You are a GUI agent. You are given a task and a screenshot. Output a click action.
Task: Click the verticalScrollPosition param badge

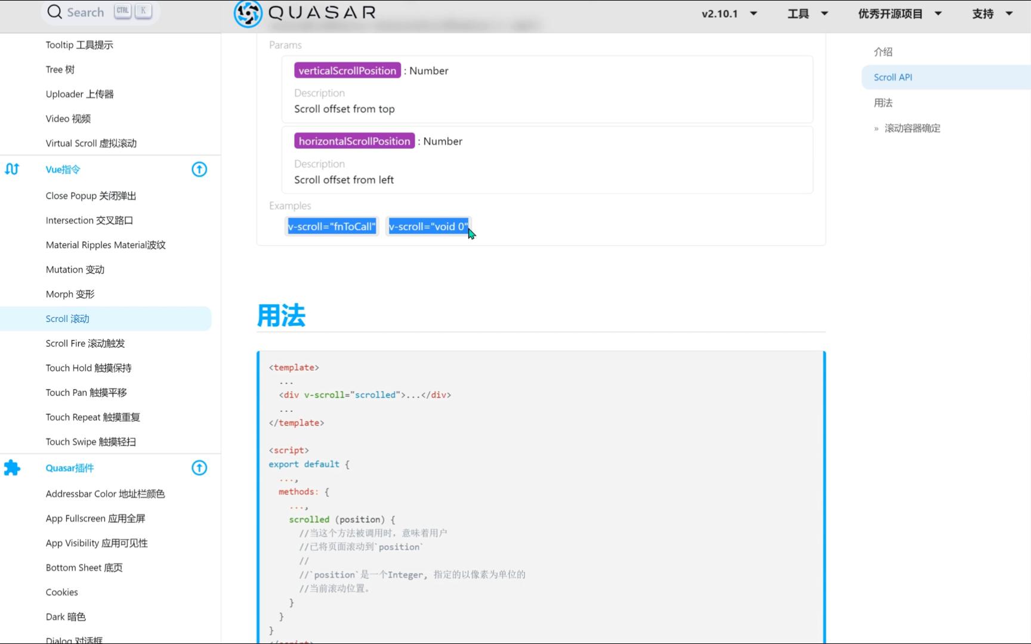(x=347, y=70)
